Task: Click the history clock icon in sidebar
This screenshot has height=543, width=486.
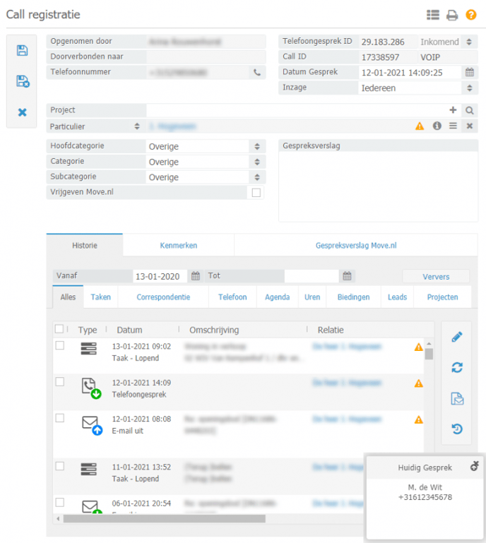Action: pos(457,429)
